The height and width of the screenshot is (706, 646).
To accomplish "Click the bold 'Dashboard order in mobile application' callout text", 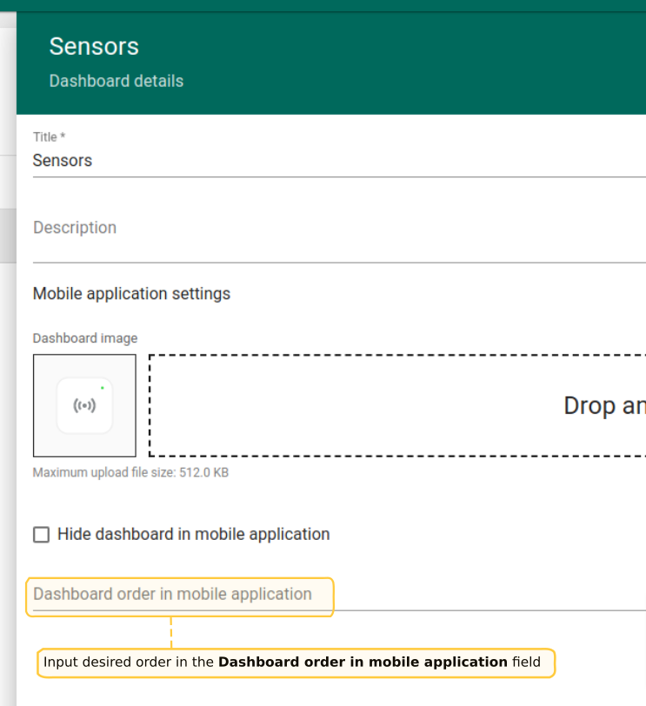I will click(x=363, y=663).
